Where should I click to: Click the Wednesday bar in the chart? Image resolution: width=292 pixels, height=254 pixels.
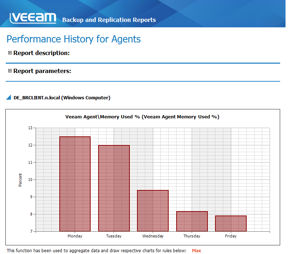coord(153,211)
